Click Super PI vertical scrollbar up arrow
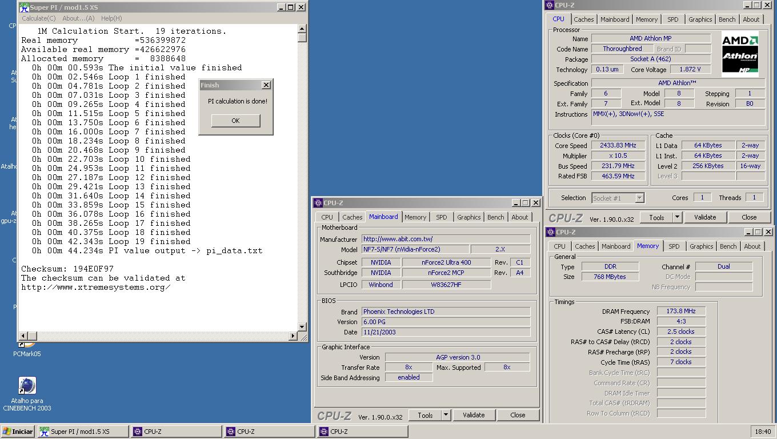This screenshot has height=439, width=777. [302, 29]
